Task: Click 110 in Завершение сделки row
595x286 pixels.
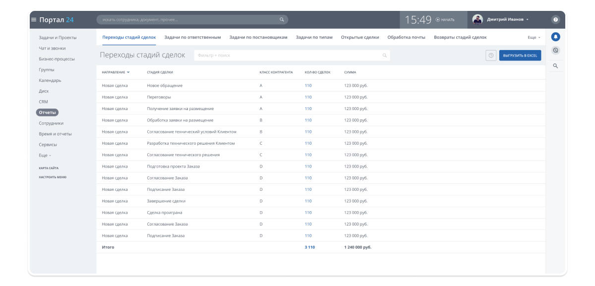Action: coord(308,201)
